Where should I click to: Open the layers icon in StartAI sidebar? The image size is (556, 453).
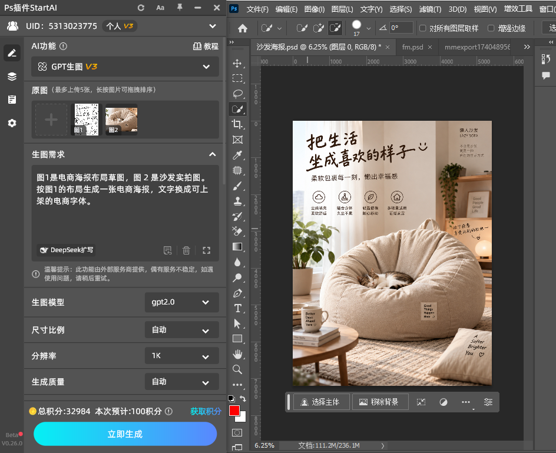[12, 76]
